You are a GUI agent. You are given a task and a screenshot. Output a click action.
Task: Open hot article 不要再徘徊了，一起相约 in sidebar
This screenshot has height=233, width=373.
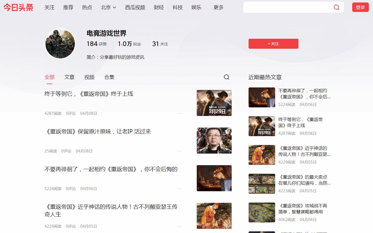[x=305, y=94]
